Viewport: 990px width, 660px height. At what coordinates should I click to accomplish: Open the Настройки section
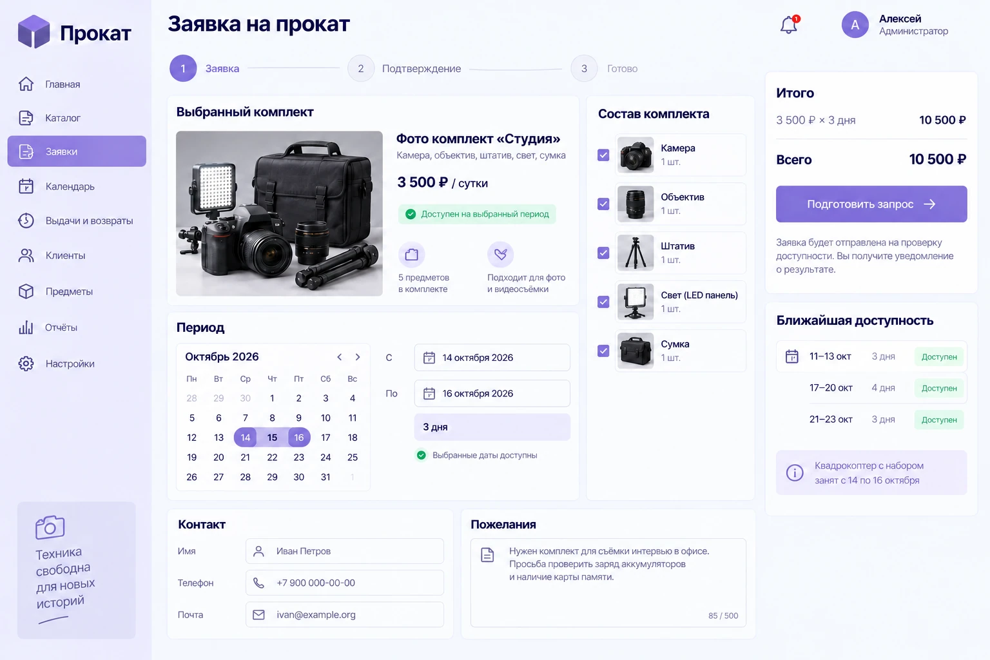point(77,364)
